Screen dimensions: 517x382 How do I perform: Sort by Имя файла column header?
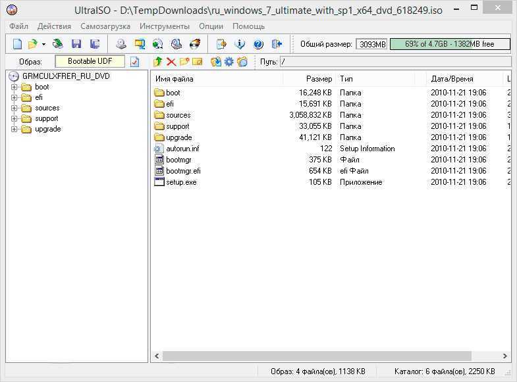[217, 79]
